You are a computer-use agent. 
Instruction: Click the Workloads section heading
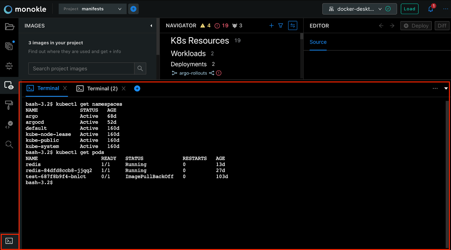click(x=188, y=53)
